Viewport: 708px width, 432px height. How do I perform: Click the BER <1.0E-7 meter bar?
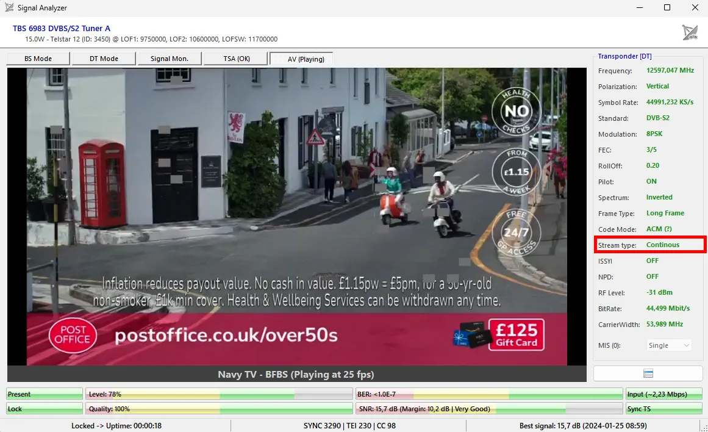tap(489, 394)
